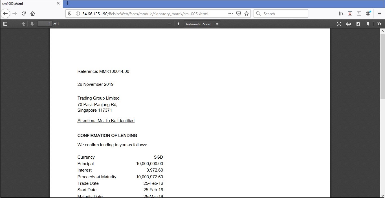Open PDF viewer tools menu

[379, 24]
